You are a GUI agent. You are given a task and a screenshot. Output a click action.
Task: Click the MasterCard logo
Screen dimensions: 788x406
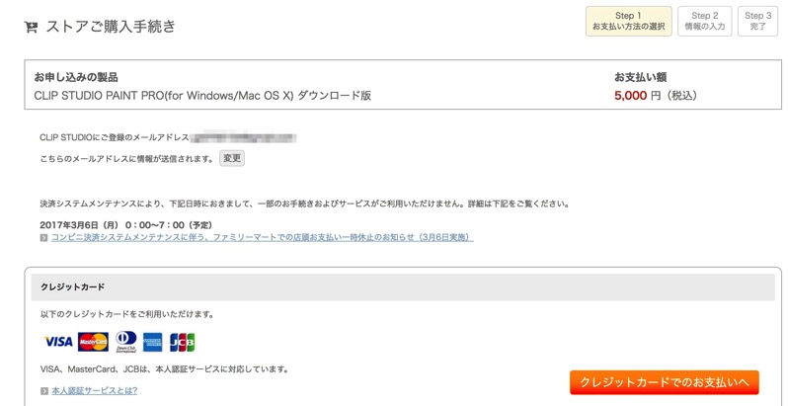pos(93,342)
